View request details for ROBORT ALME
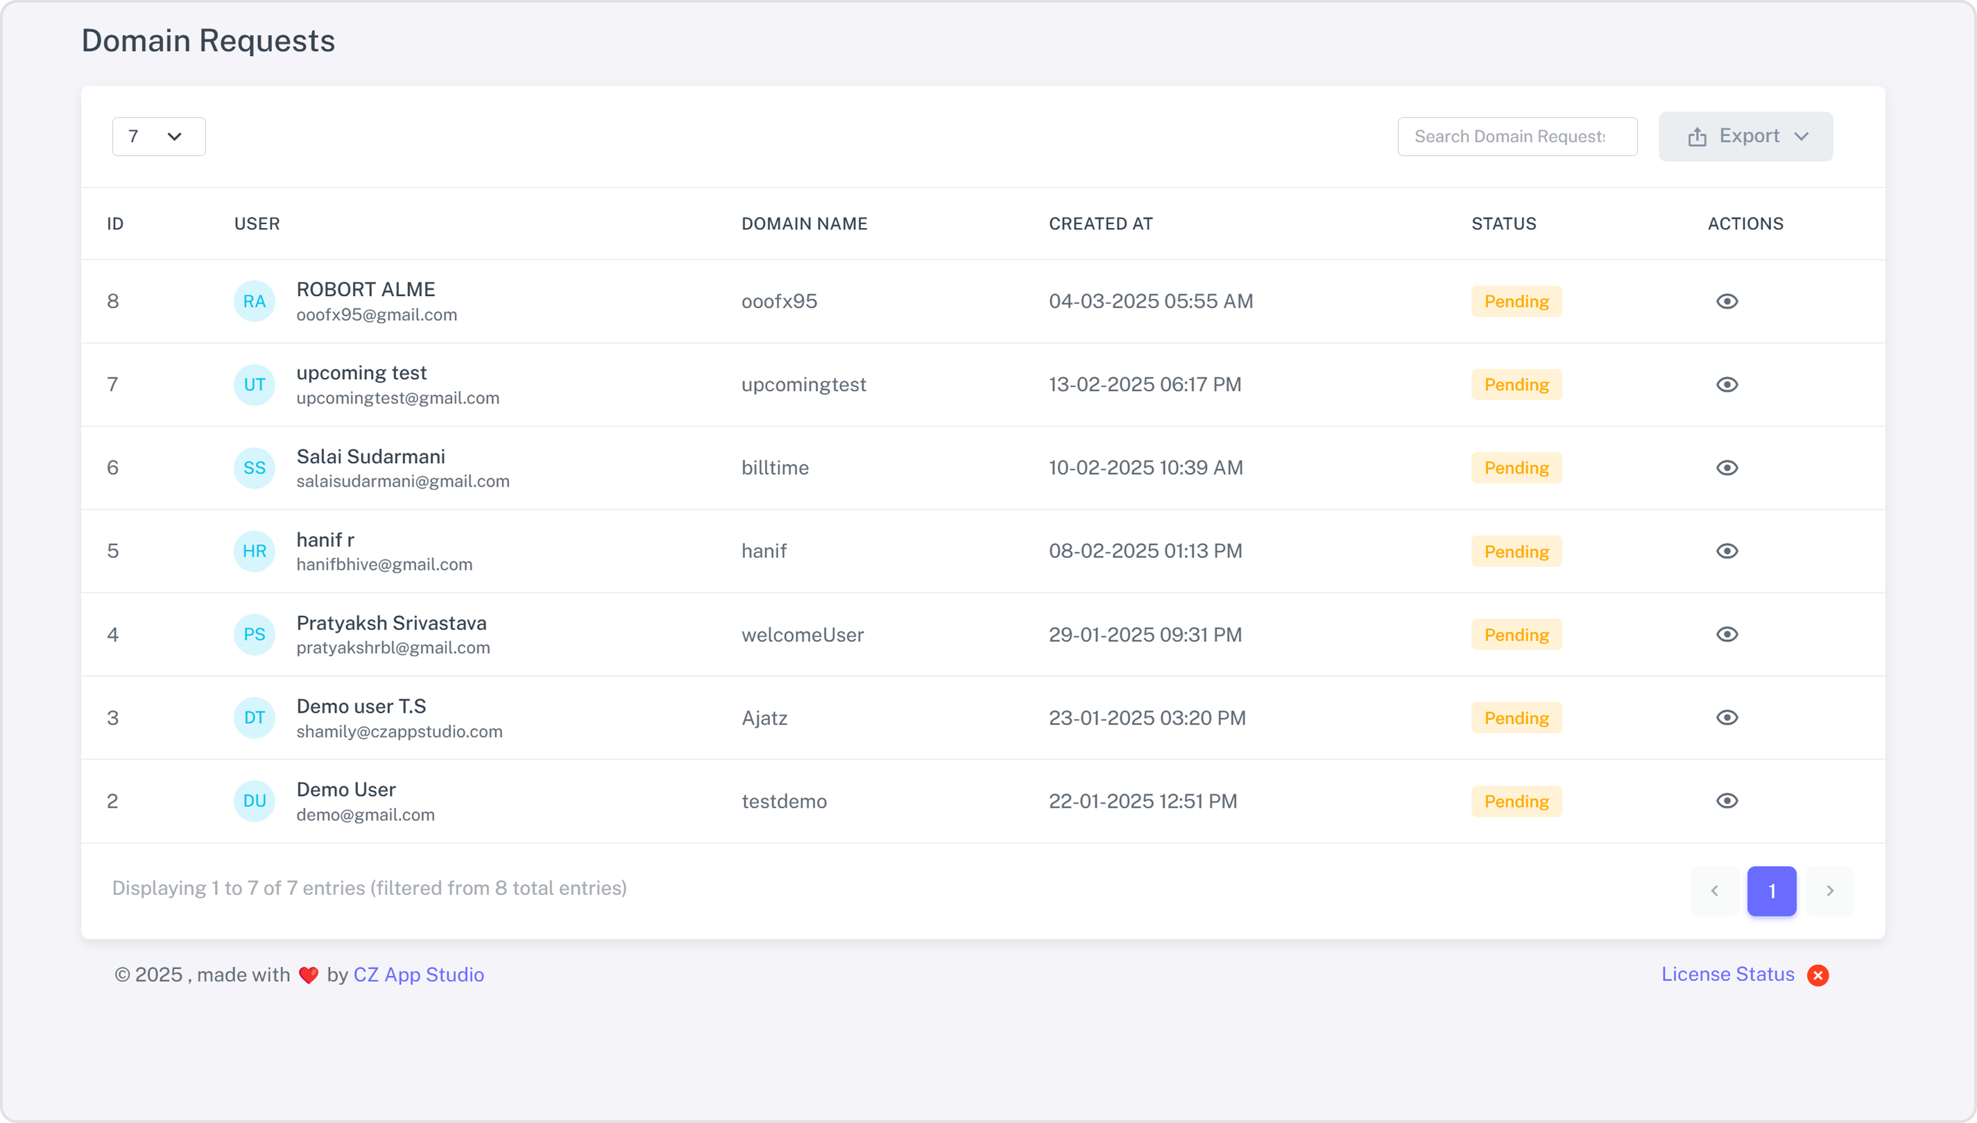 coord(1727,302)
